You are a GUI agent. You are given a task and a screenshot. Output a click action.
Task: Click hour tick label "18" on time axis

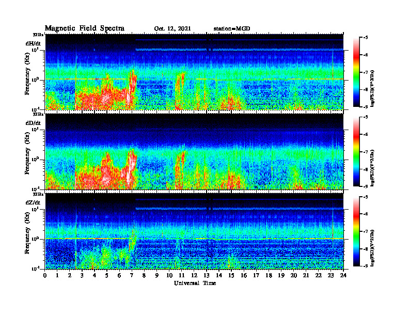[x=269, y=276]
